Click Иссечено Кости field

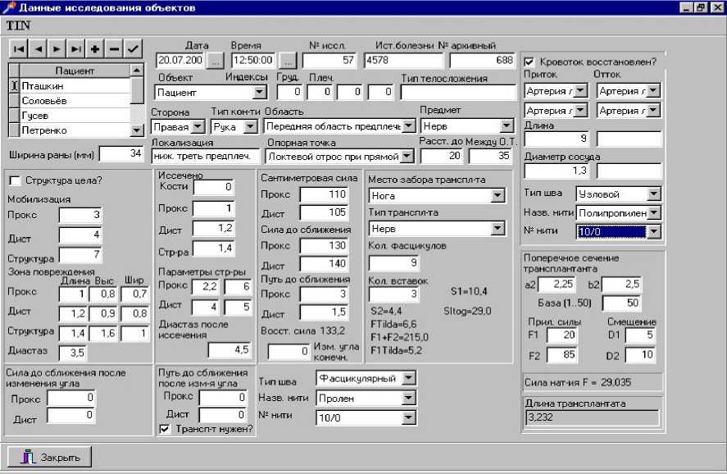pyautogui.click(x=214, y=187)
